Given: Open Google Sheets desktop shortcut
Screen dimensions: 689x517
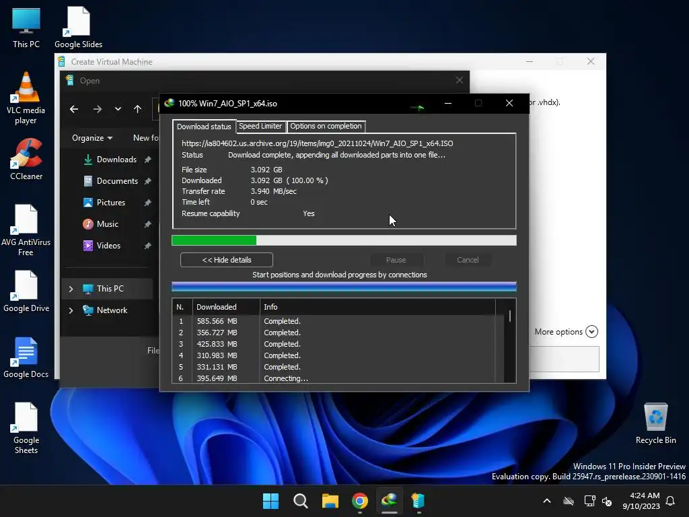Looking at the screenshot, I should pyautogui.click(x=26, y=428).
